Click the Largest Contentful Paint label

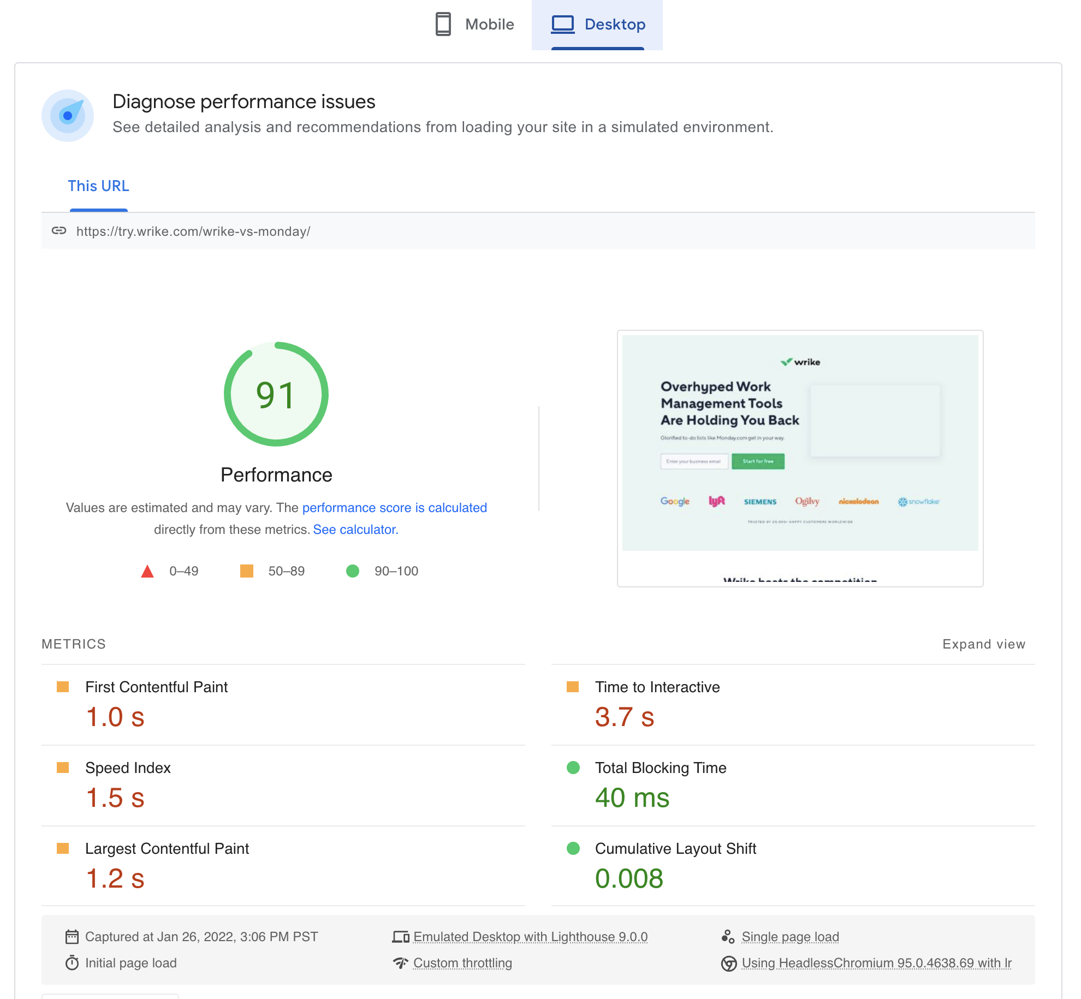click(167, 848)
